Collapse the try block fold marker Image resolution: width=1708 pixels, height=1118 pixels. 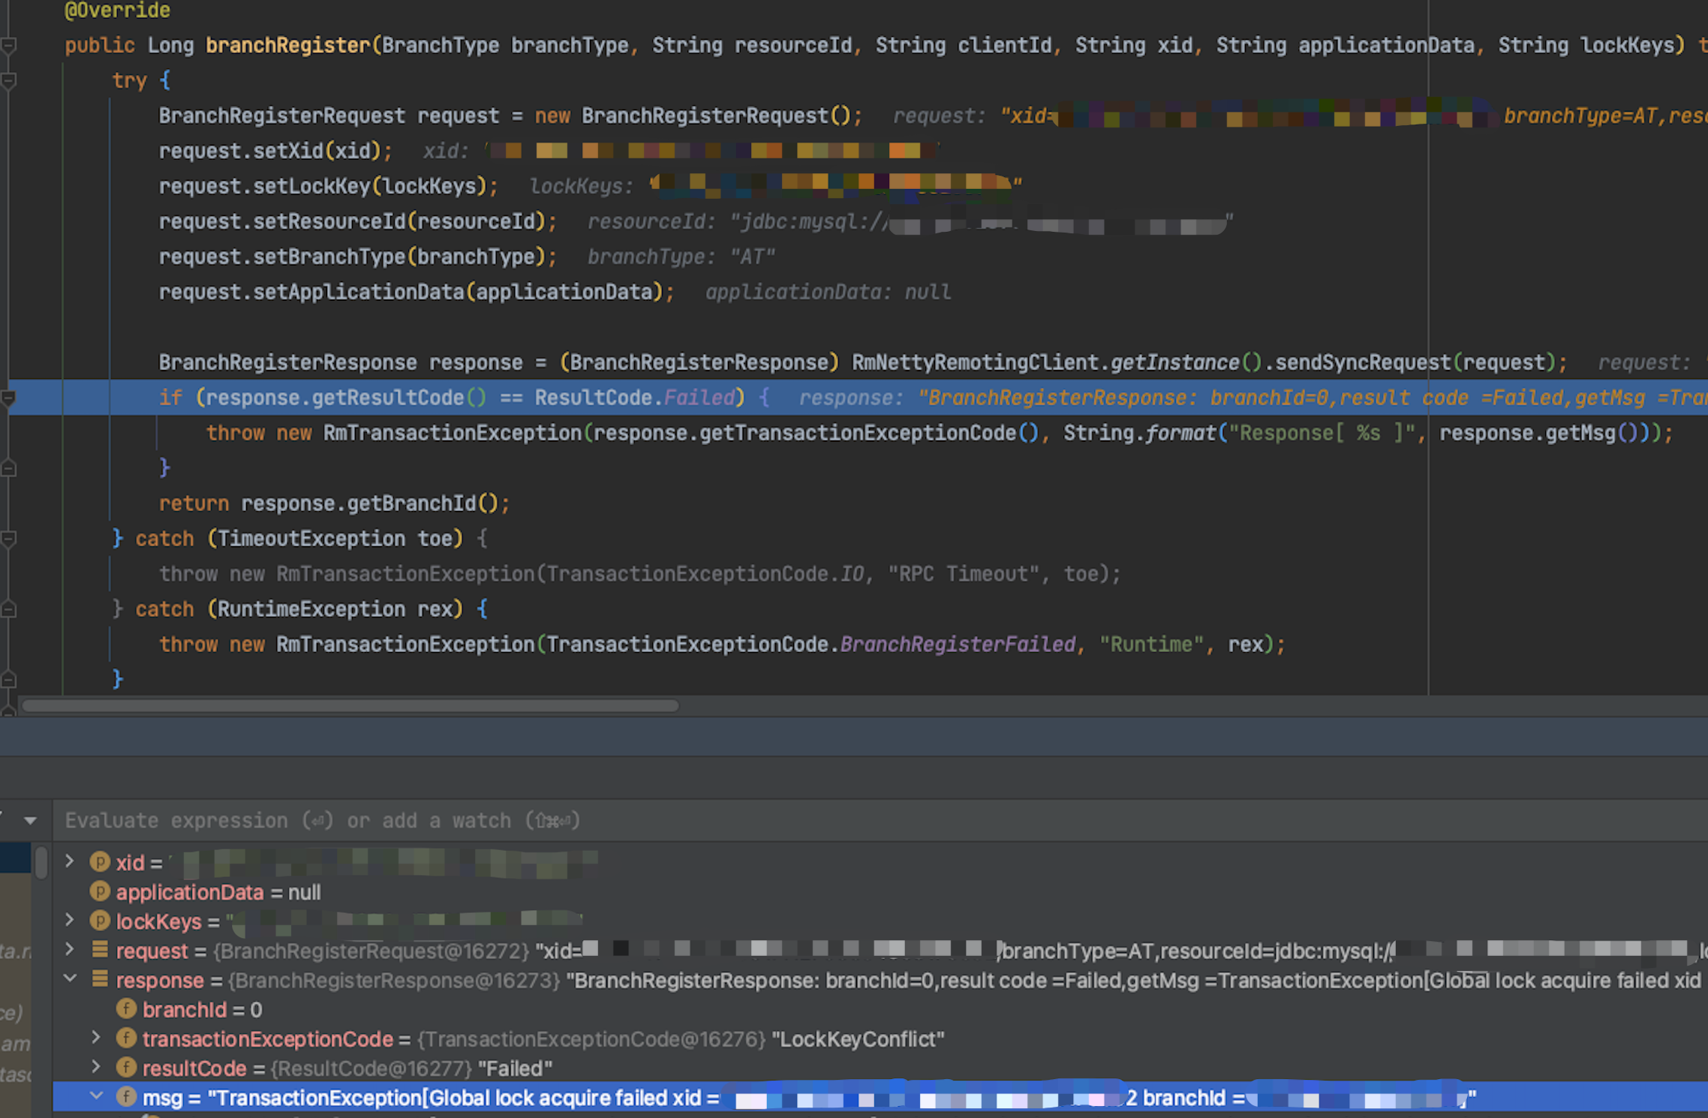(x=9, y=80)
